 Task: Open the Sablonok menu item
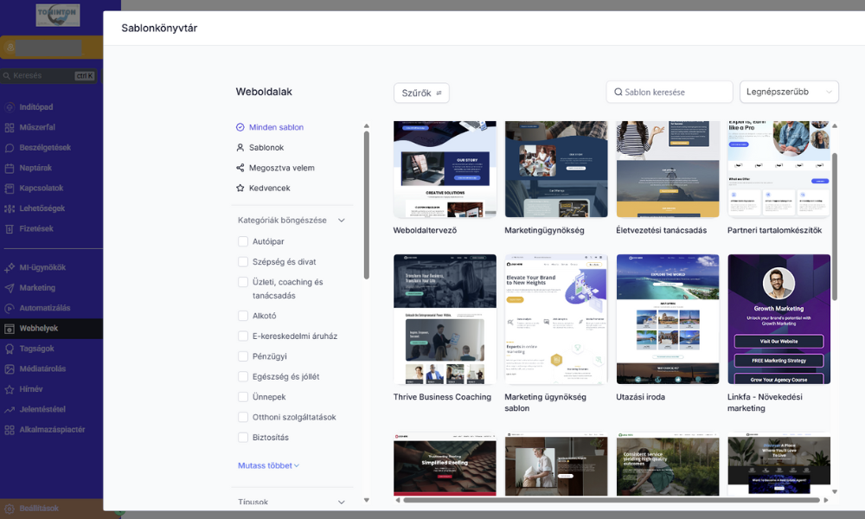pyautogui.click(x=266, y=148)
